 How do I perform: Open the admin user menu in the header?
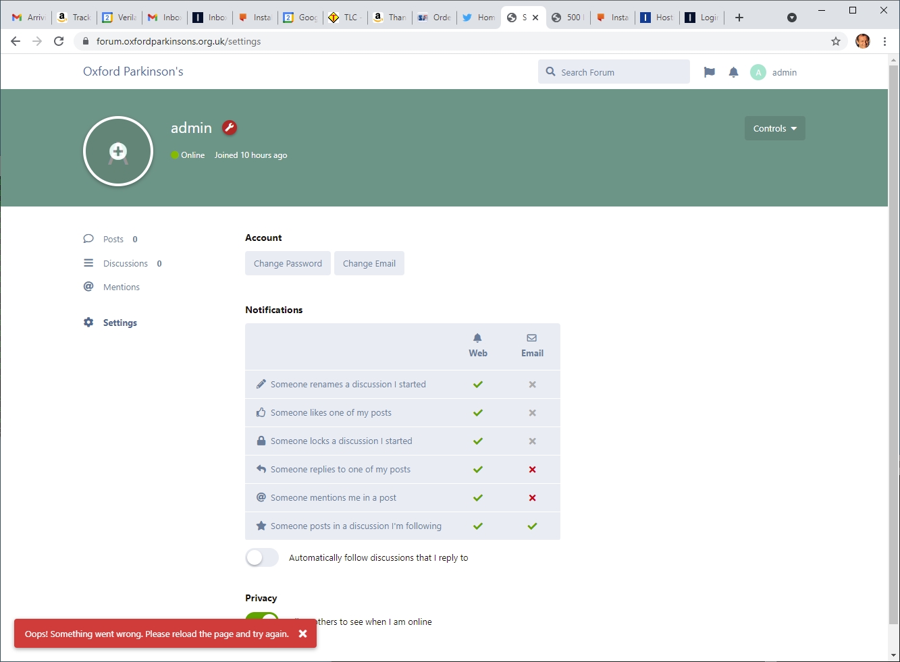[774, 72]
